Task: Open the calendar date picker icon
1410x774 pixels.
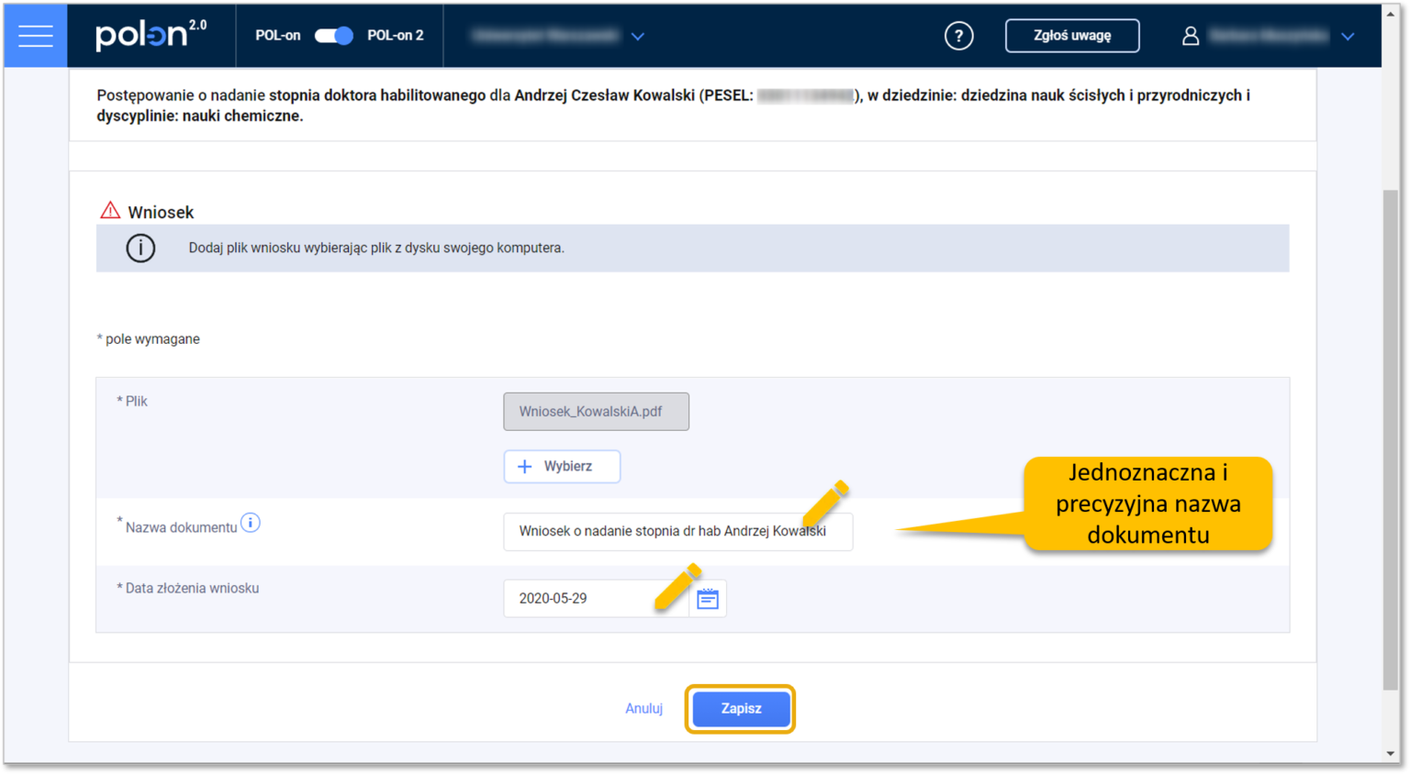Action: (x=708, y=599)
